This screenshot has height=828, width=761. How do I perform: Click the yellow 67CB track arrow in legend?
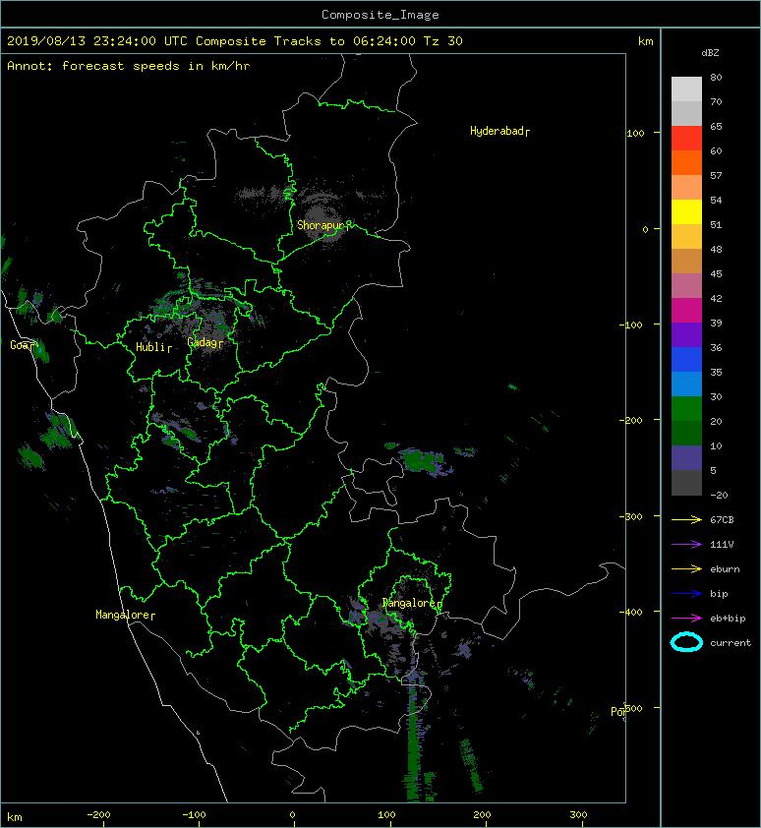click(x=686, y=520)
